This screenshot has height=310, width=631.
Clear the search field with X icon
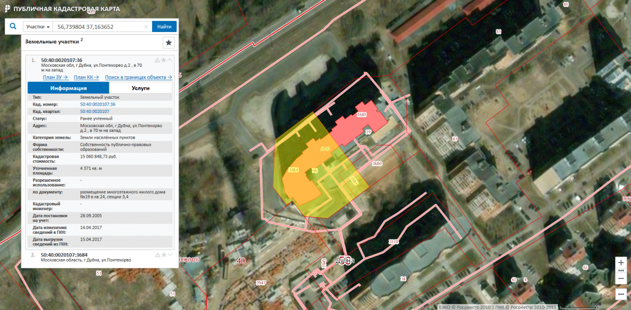coord(146,27)
